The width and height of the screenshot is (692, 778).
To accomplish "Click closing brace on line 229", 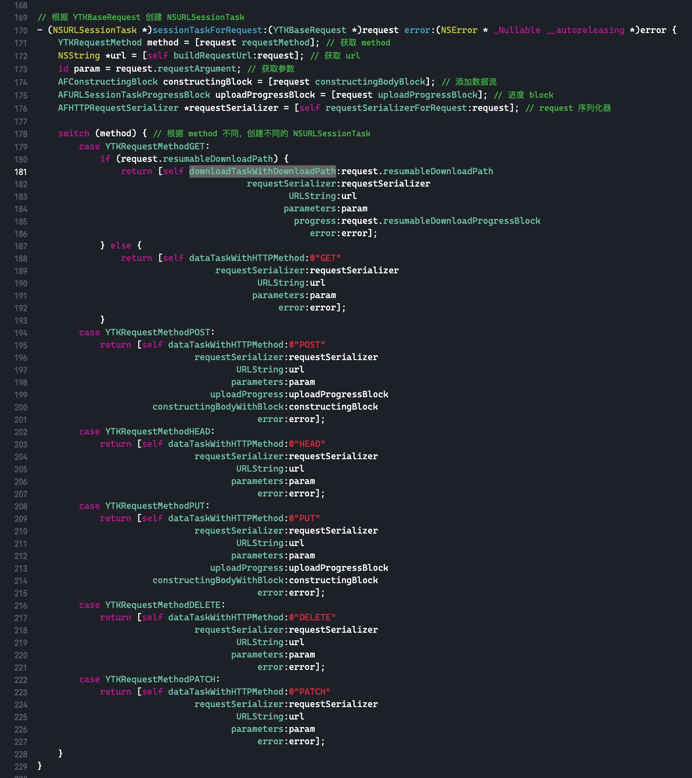I will coord(40,766).
